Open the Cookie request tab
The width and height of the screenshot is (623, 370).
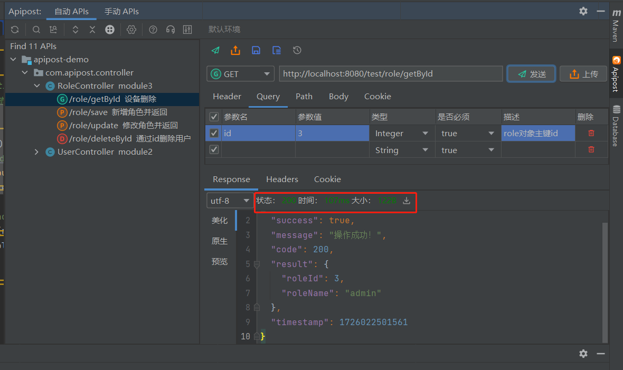pyautogui.click(x=377, y=97)
